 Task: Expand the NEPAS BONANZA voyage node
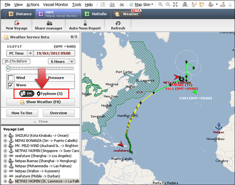coord(5,141)
